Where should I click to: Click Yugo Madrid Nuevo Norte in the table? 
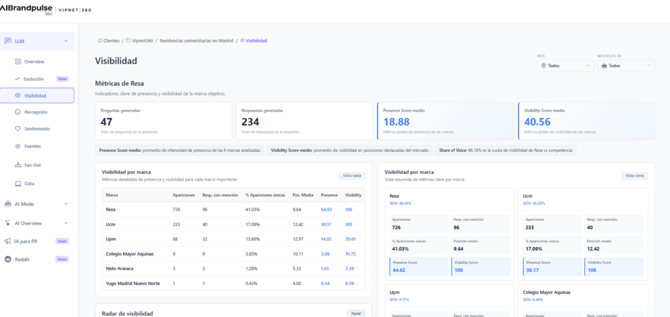pyautogui.click(x=133, y=283)
